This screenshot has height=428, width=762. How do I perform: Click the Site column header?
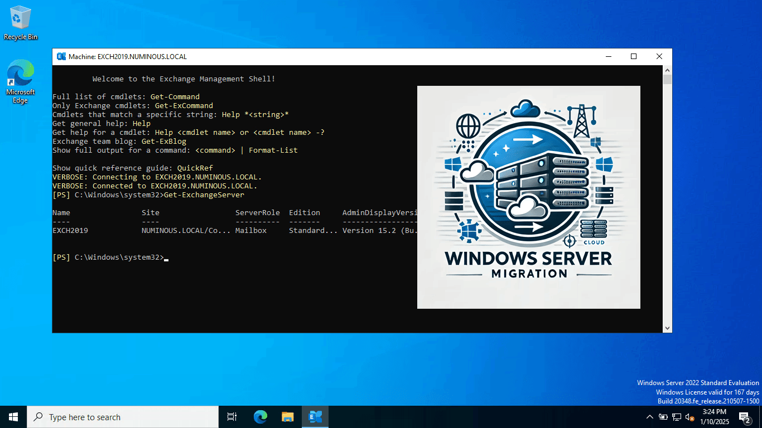coord(151,213)
